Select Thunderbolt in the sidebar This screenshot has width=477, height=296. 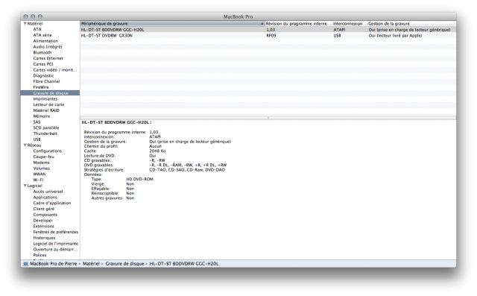45,133
